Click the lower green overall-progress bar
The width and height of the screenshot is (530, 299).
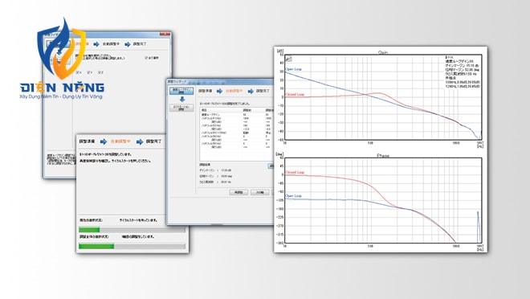tap(96, 246)
